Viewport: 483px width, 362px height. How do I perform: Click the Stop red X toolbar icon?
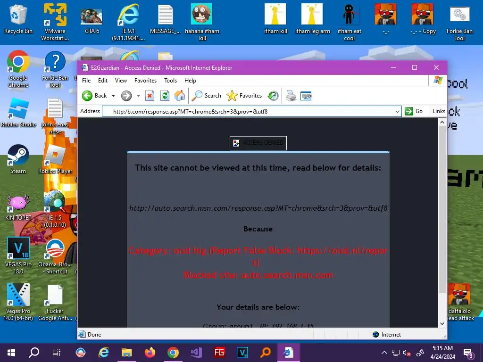150,96
